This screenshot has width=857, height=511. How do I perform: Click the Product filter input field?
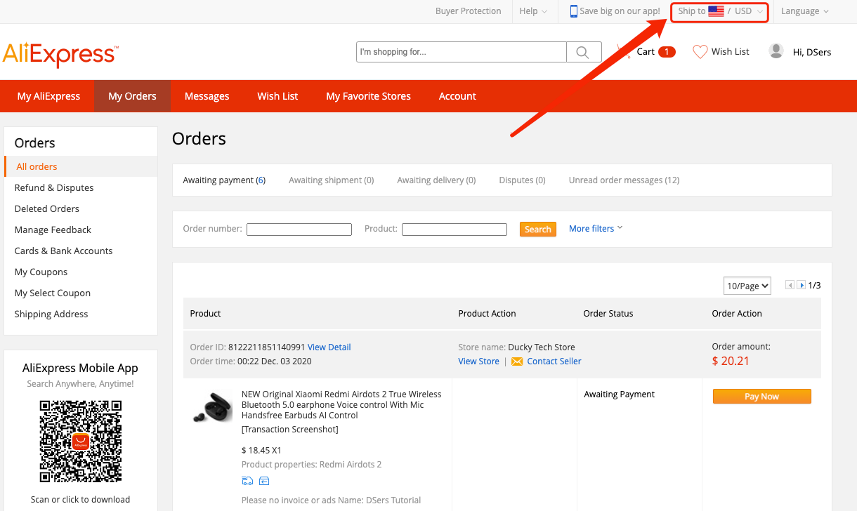tap(454, 230)
